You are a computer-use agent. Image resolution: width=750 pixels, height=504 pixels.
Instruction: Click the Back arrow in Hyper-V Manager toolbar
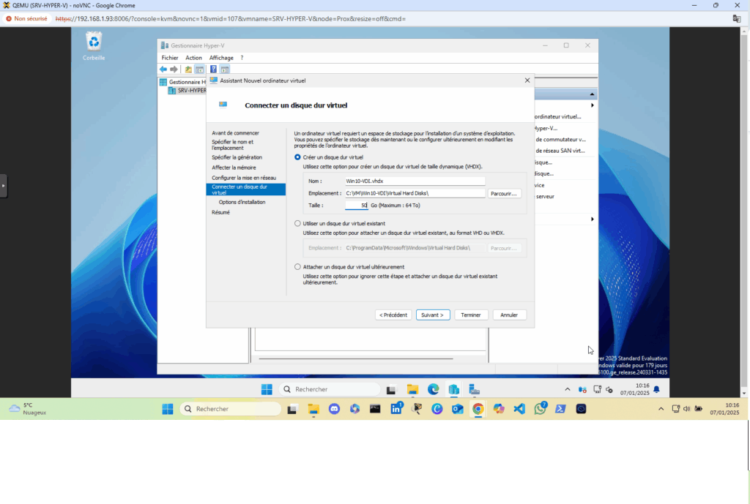163,69
